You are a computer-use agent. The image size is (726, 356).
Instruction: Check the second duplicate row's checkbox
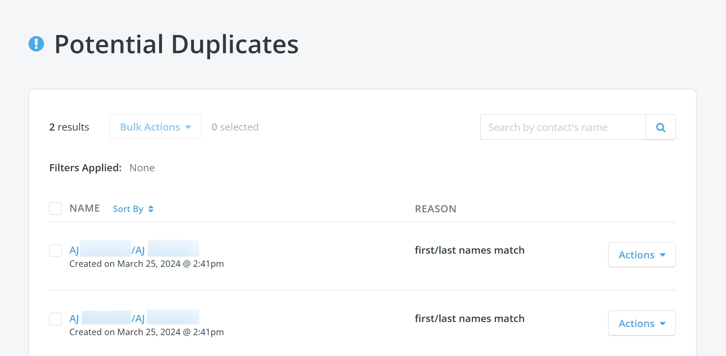tap(56, 319)
